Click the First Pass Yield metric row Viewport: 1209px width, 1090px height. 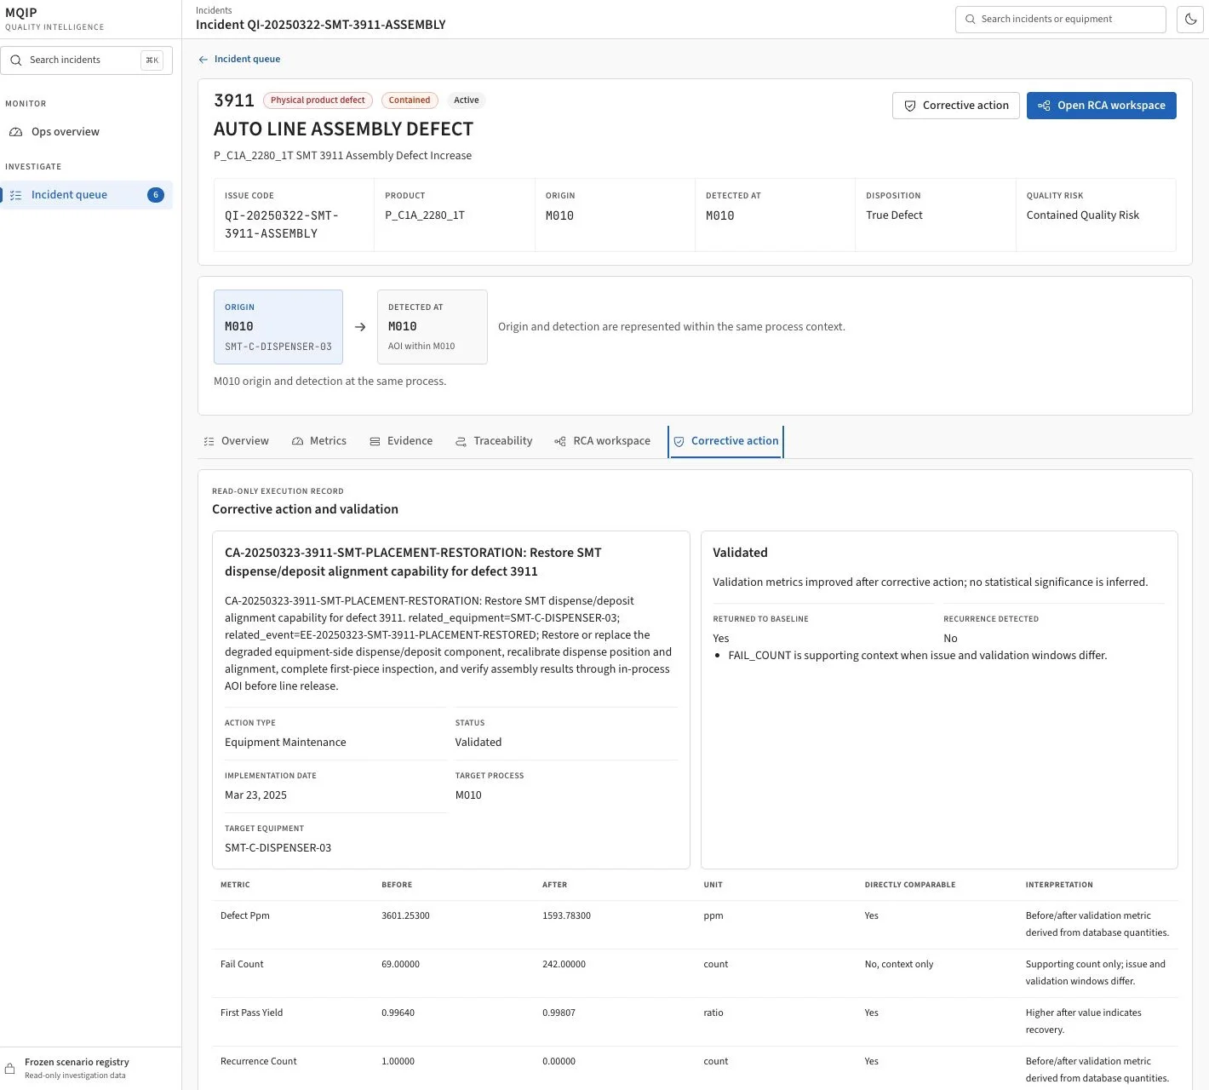pos(695,1022)
